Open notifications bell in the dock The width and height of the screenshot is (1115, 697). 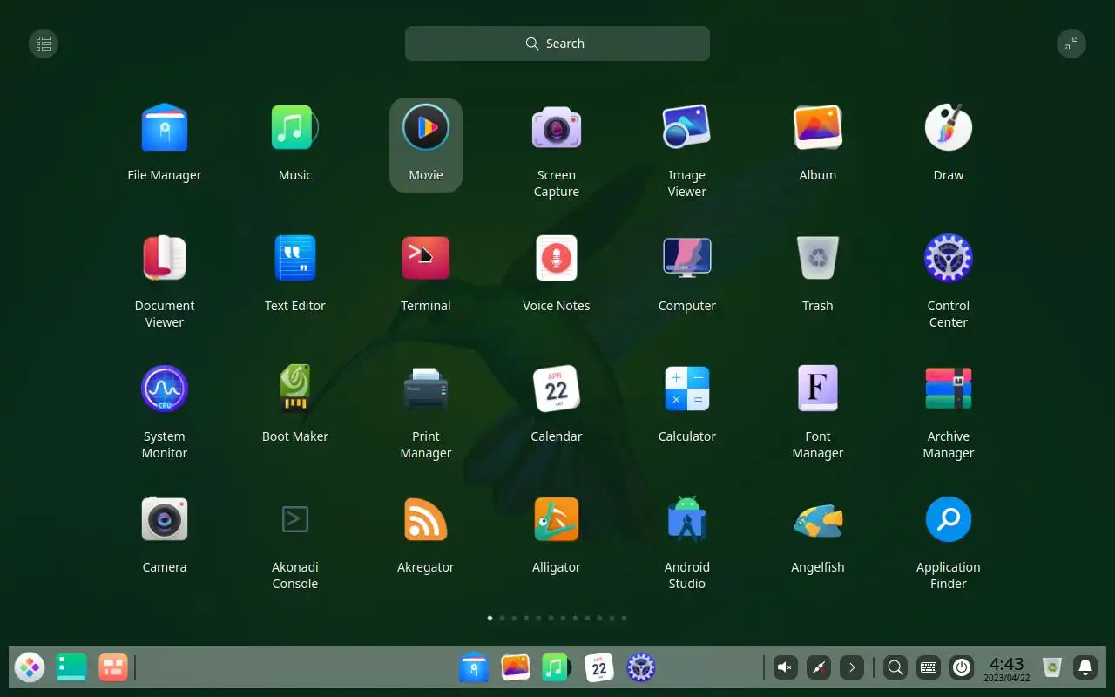[1085, 668]
